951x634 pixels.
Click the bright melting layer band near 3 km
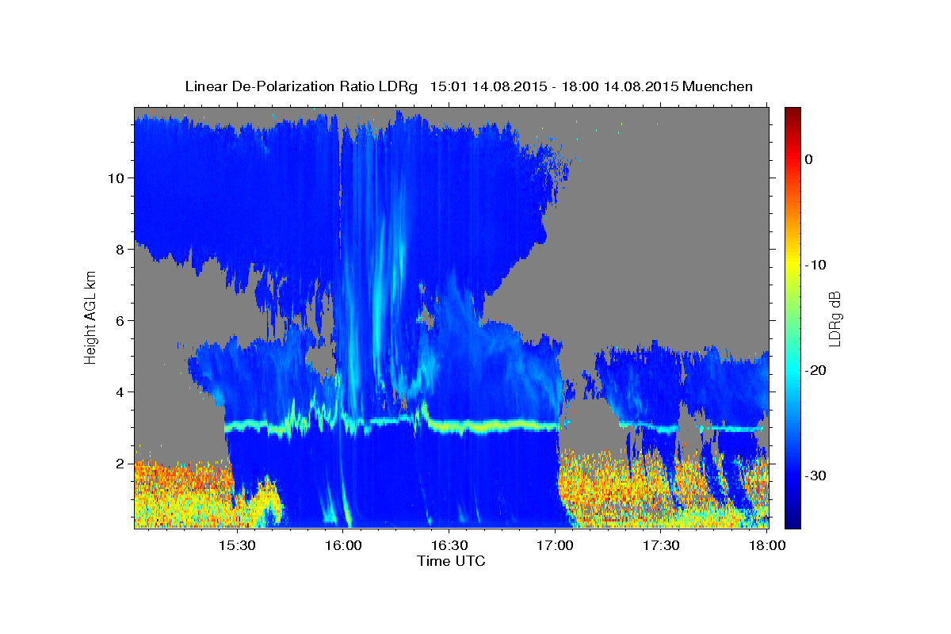[x=491, y=426]
